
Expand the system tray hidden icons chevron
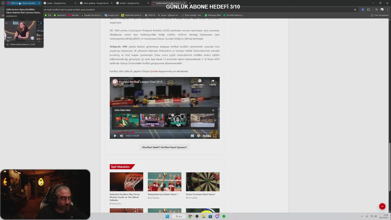[362, 216]
